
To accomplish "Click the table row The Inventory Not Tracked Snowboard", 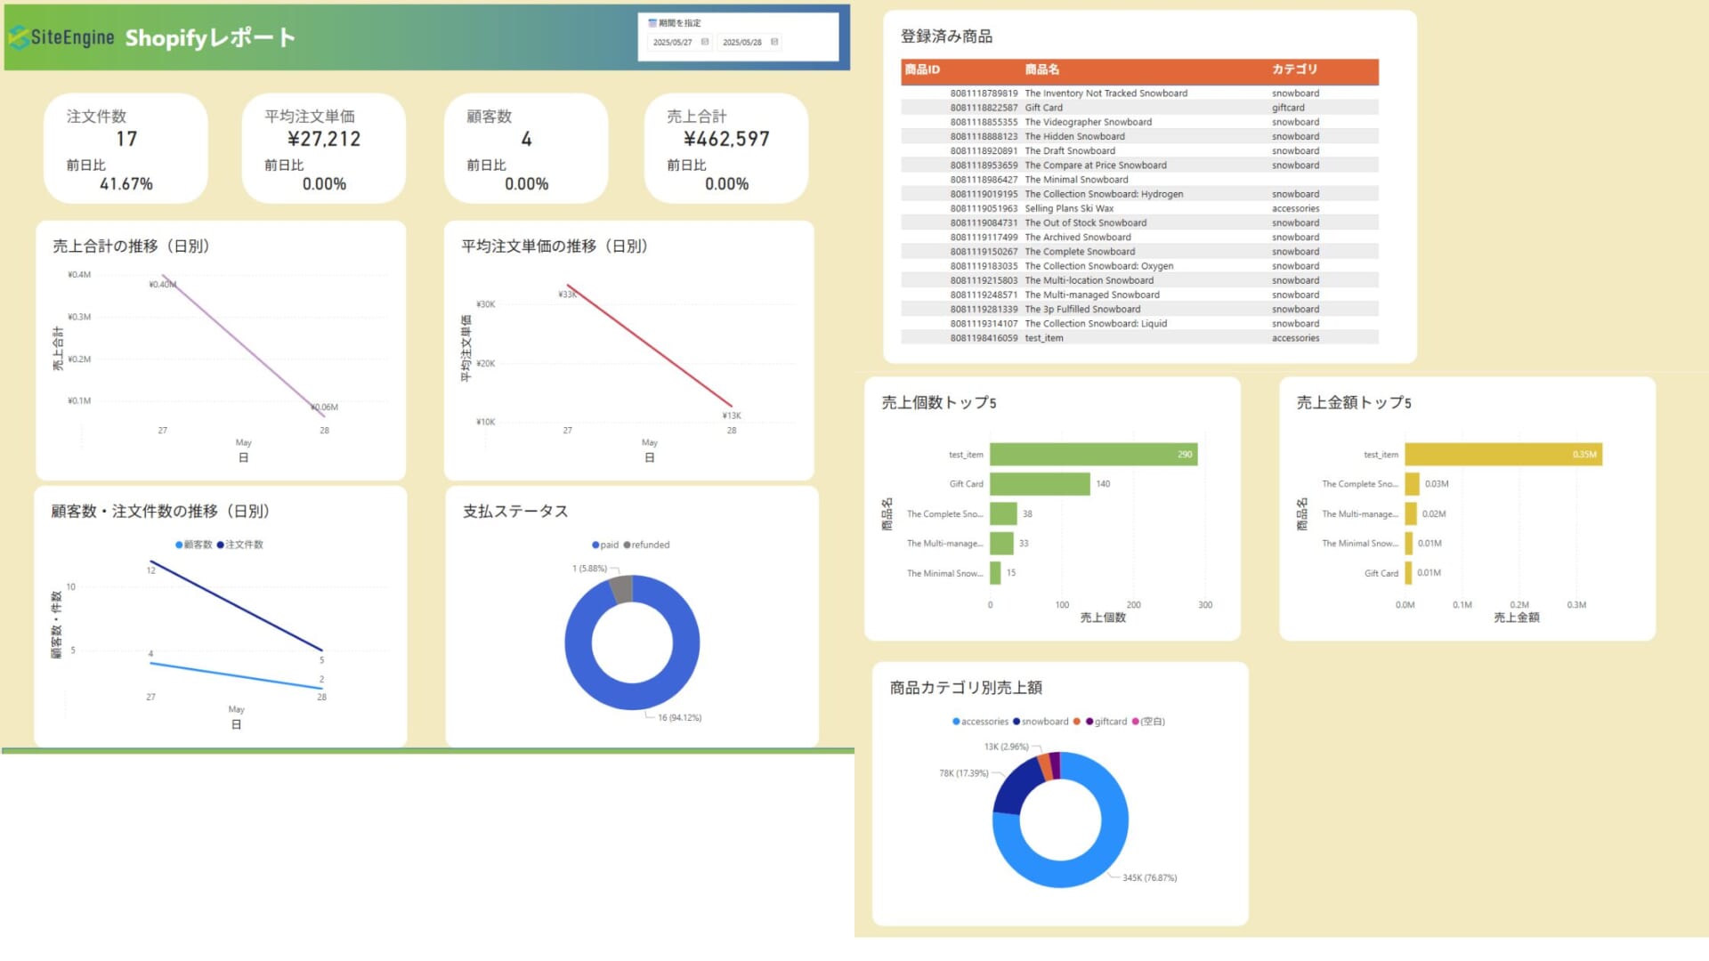I will 1139,93.
